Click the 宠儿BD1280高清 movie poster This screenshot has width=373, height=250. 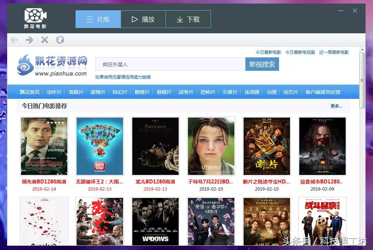tap(155, 146)
